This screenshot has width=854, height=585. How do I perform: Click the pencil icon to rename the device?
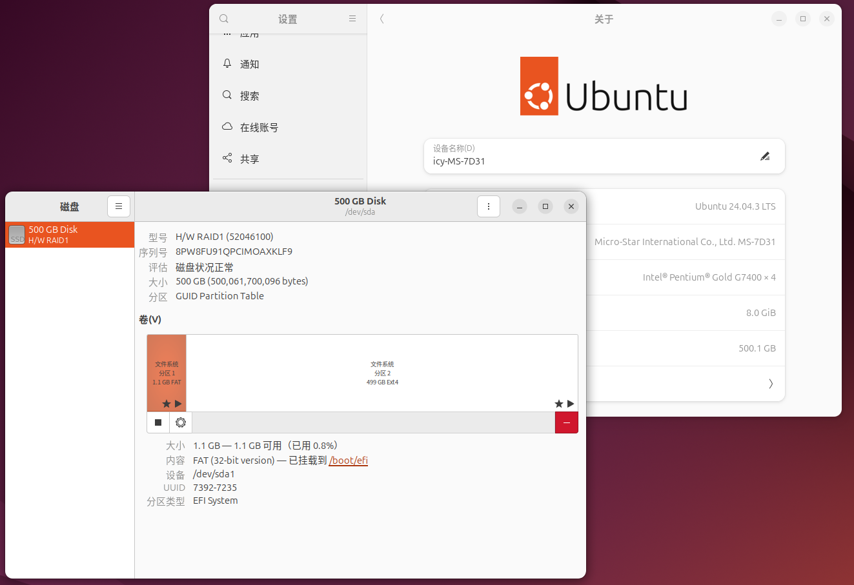765,156
